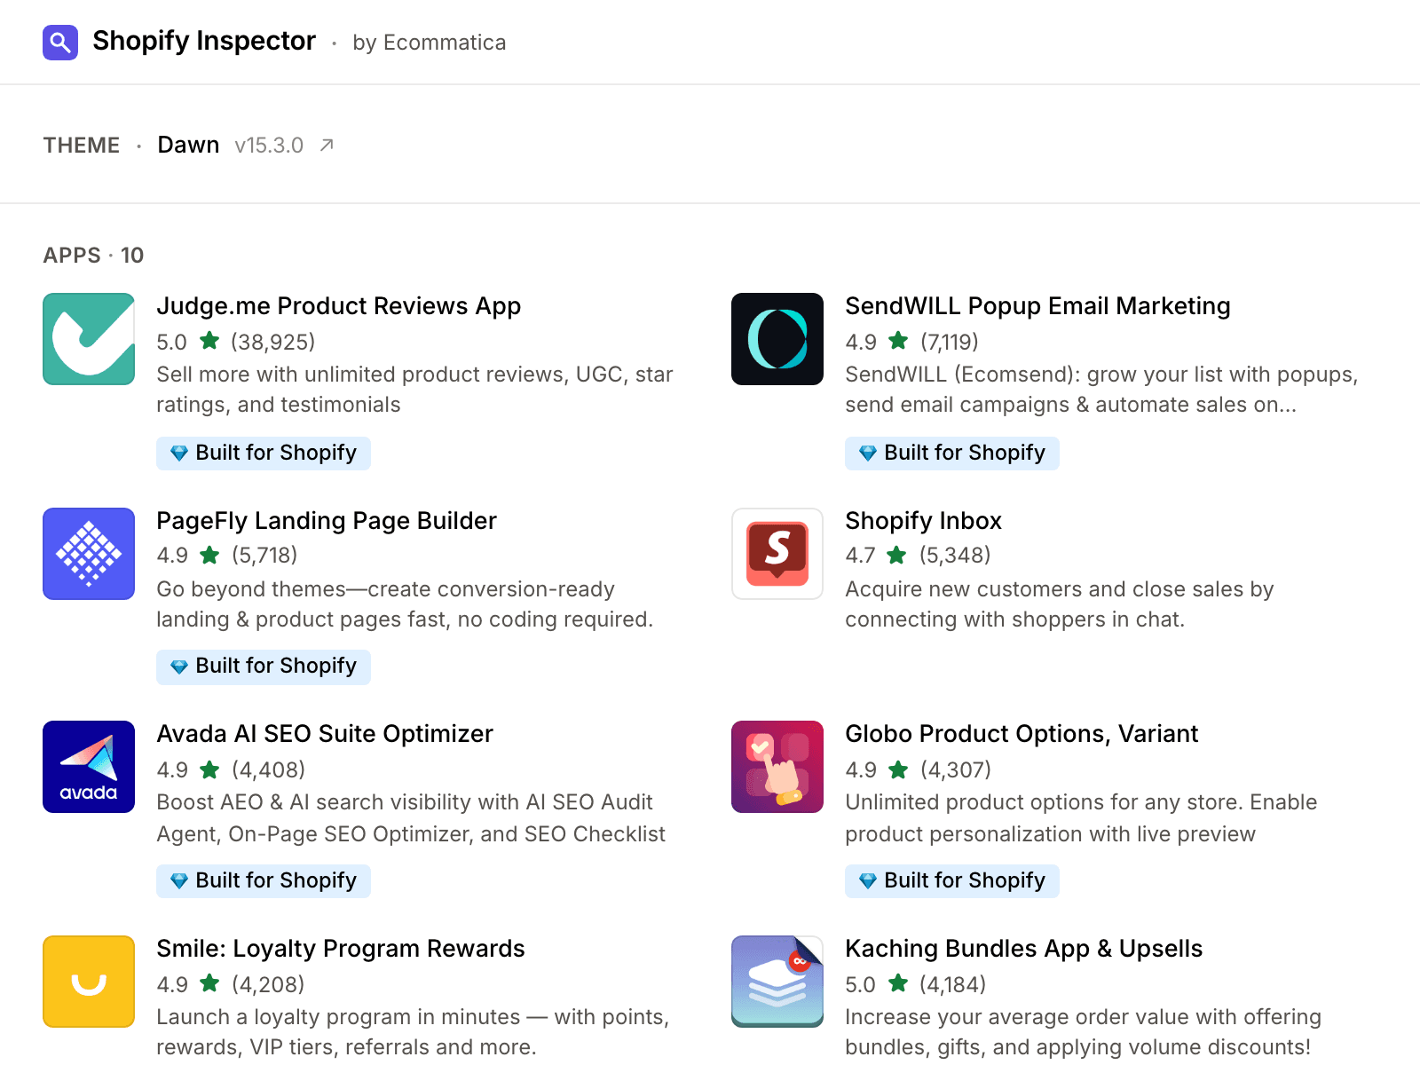Open the Shopify Inbox title
This screenshot has width=1420, height=1065.
(x=923, y=521)
